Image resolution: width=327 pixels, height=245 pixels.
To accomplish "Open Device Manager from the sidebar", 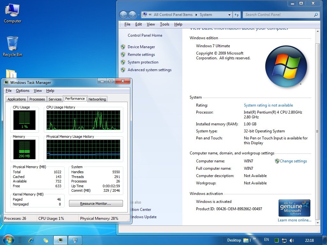I will tap(141, 47).
